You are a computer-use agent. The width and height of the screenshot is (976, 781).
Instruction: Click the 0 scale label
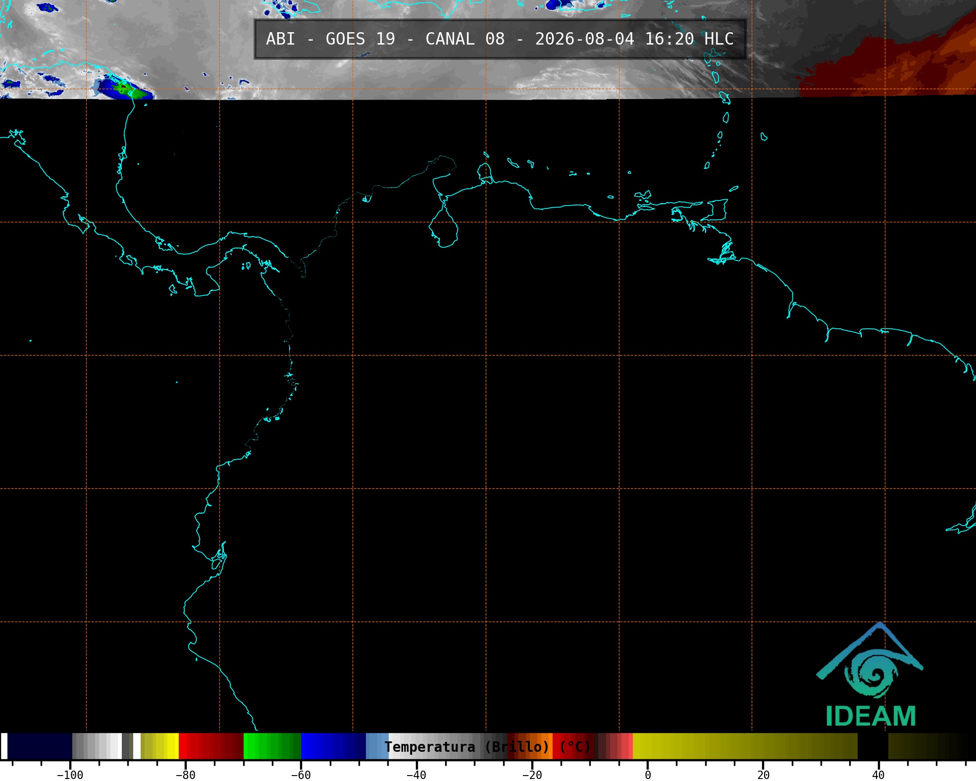648,775
